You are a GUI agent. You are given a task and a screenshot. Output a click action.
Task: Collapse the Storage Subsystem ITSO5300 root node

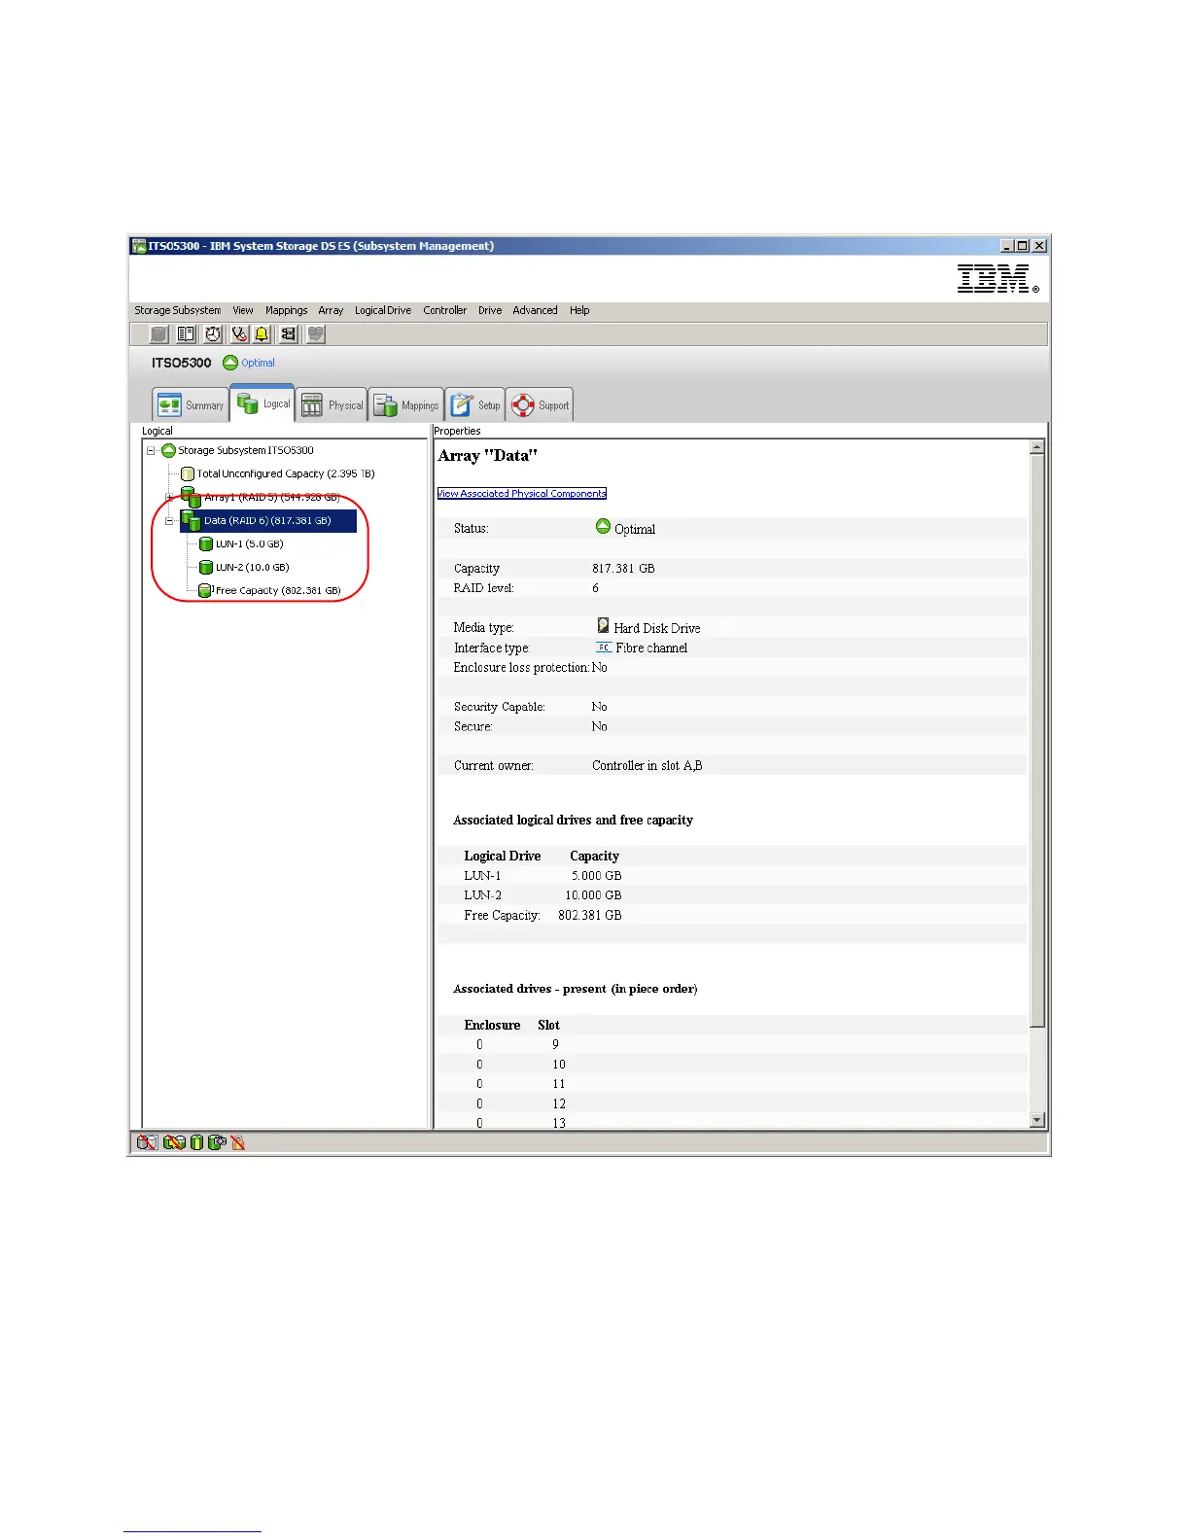click(151, 450)
